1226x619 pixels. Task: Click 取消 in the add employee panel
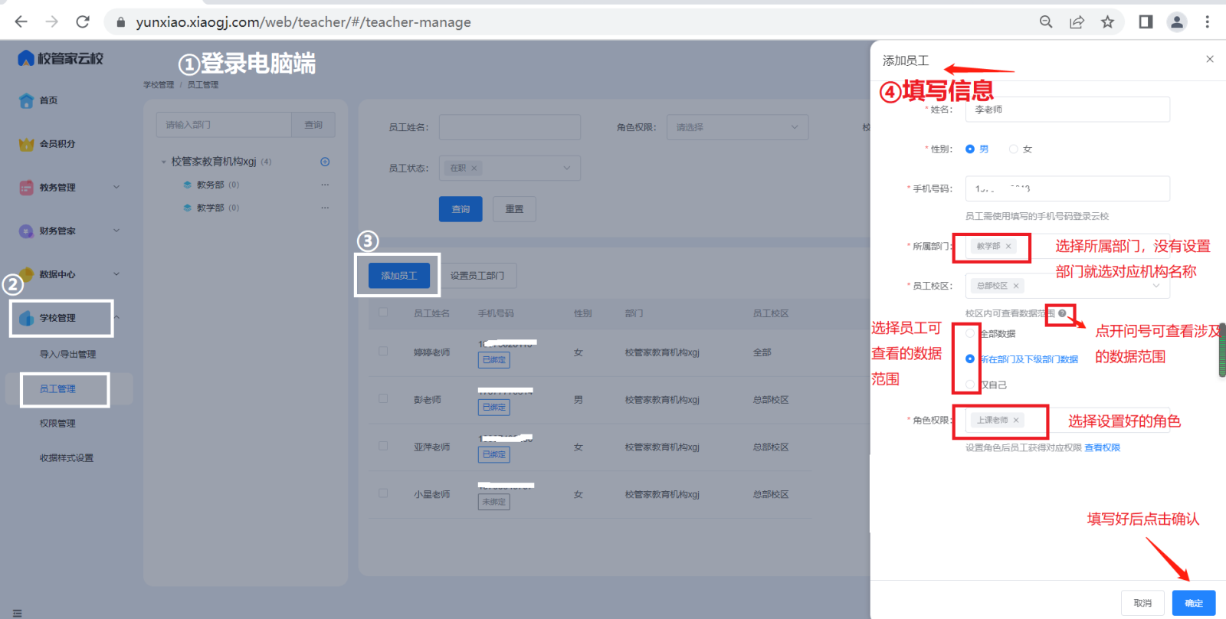click(x=1142, y=603)
